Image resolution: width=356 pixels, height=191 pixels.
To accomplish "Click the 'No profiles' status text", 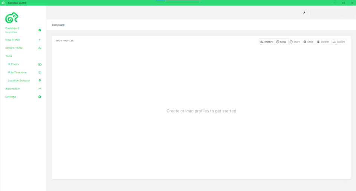I will (11, 32).
